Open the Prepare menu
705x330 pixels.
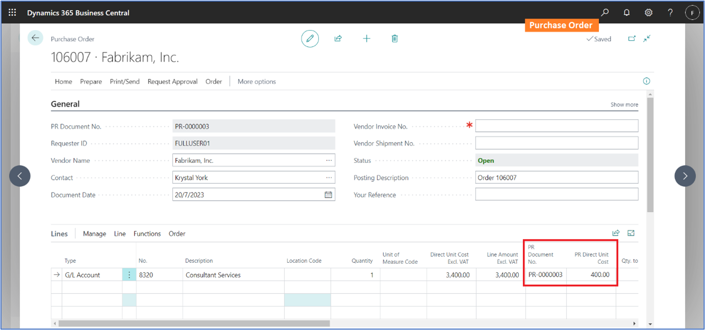(91, 81)
